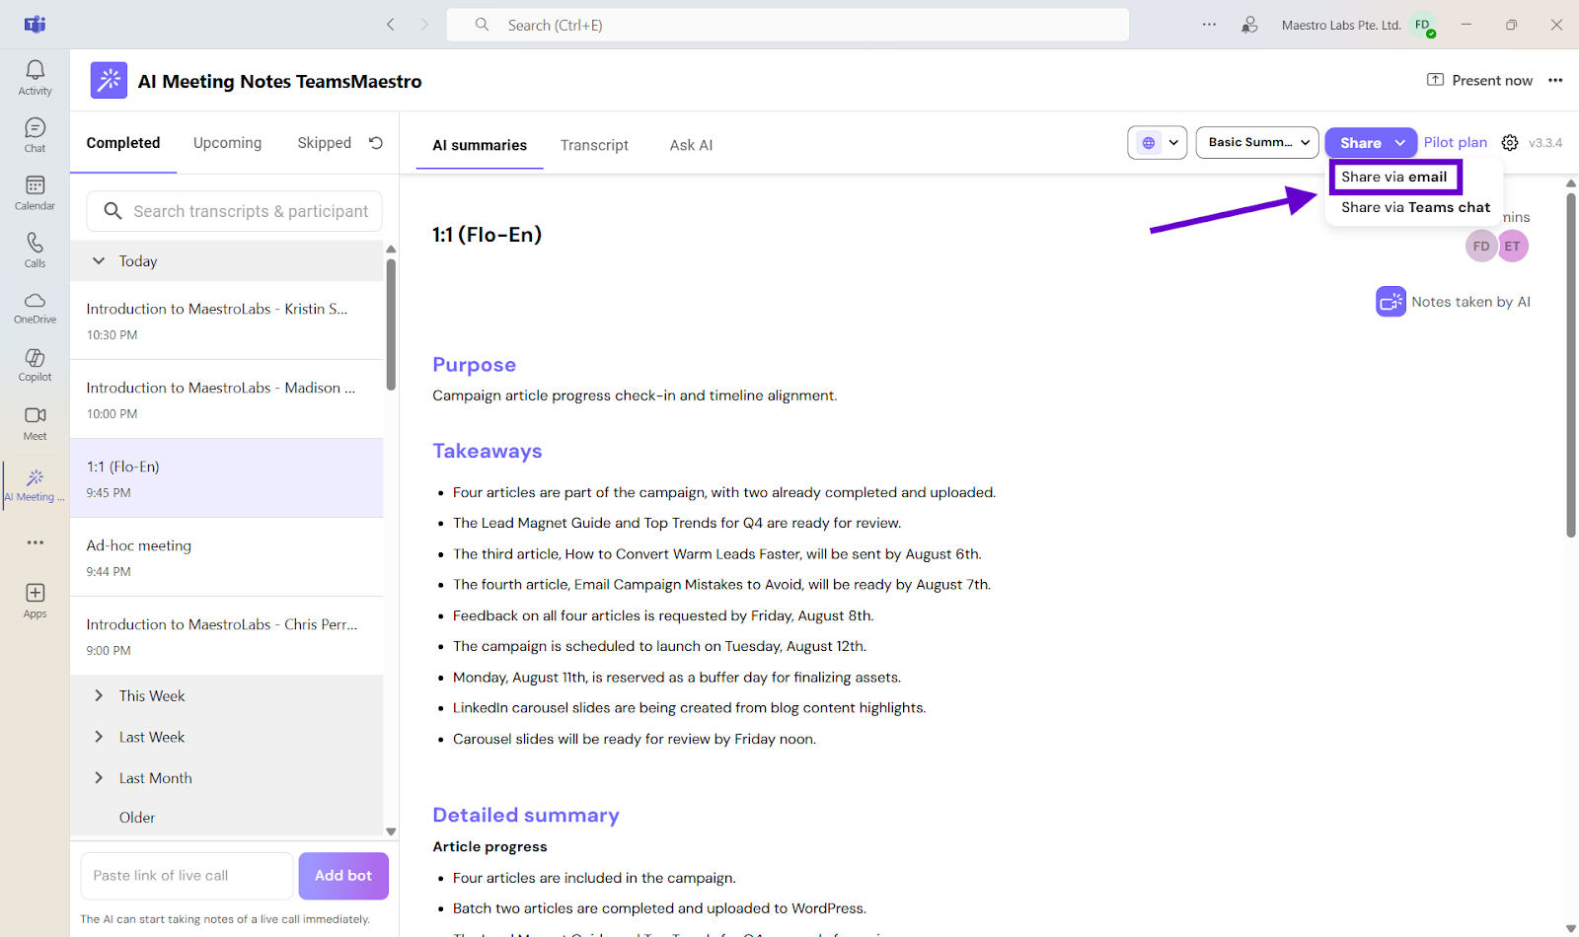Open Introduction to MaestroLabs - Kristin meeting
Image resolution: width=1579 pixels, height=937 pixels.
pyautogui.click(x=226, y=321)
